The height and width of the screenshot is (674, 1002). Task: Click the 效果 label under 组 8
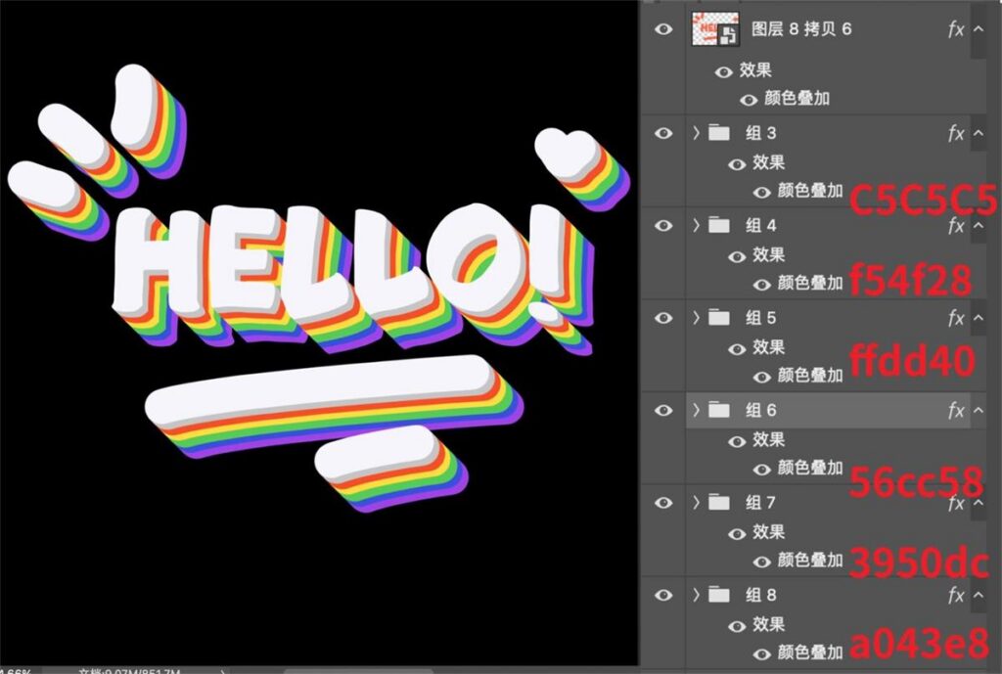coord(768,624)
